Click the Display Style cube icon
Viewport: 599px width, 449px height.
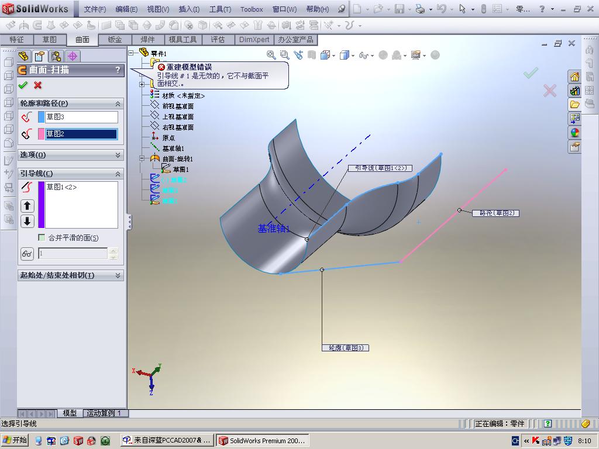(344, 55)
